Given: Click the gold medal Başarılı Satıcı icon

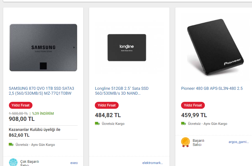Looking at the screenshot, I should (x=185, y=142).
